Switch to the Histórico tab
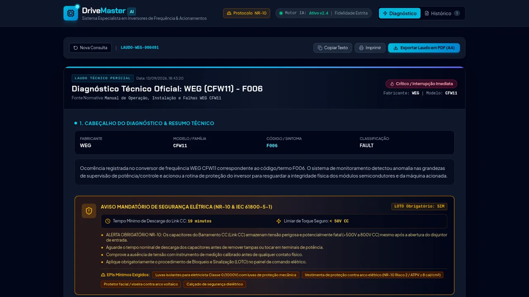529x297 pixels. click(x=442, y=13)
